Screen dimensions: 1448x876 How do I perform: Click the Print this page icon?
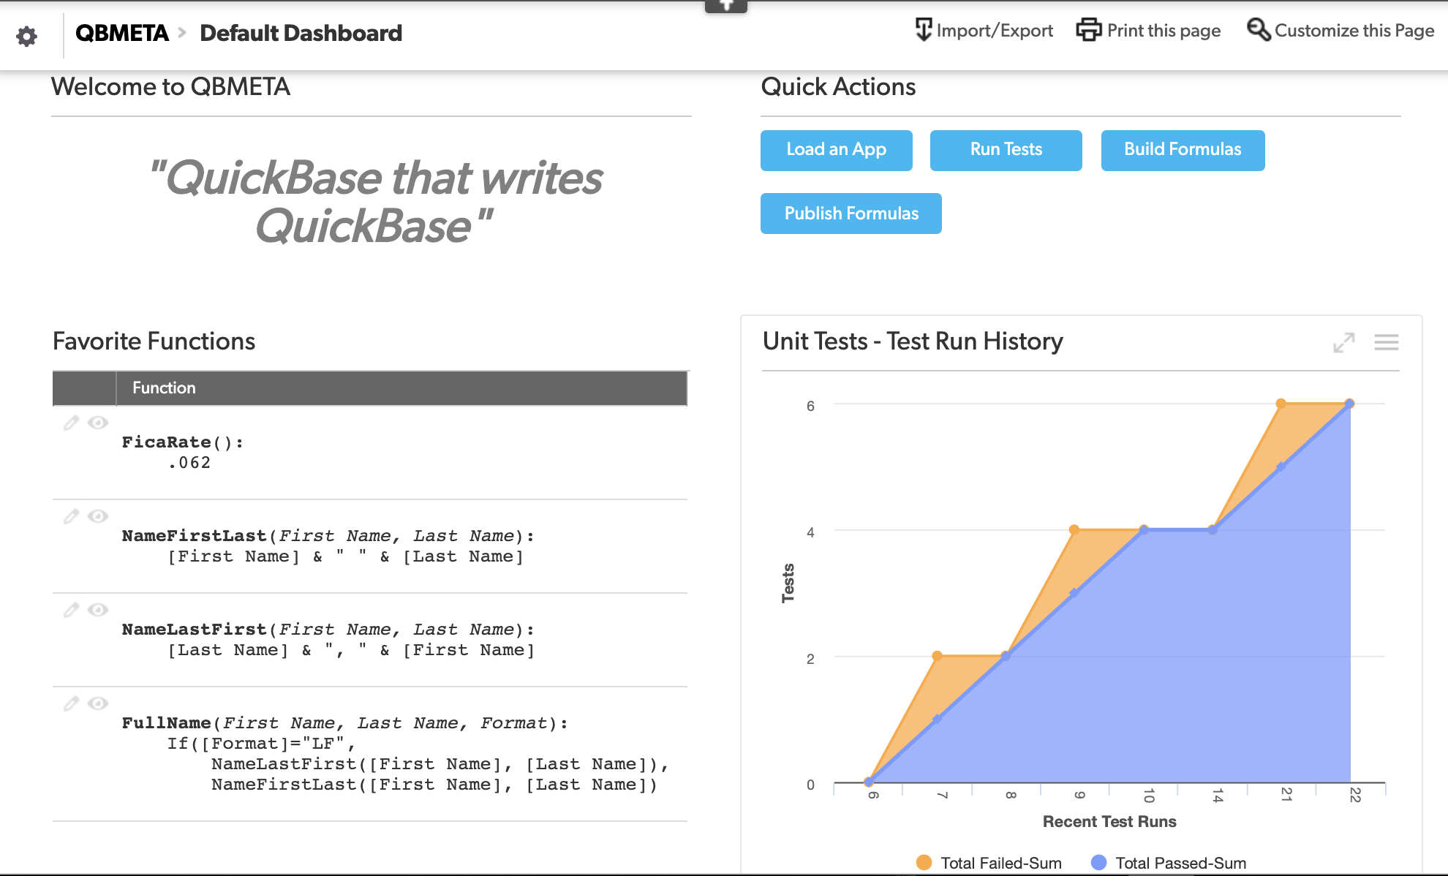[1088, 30]
